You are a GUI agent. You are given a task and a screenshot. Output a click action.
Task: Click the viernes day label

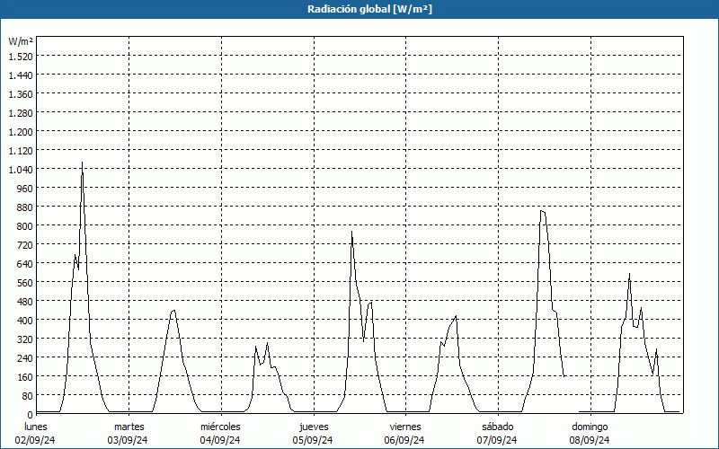point(405,427)
